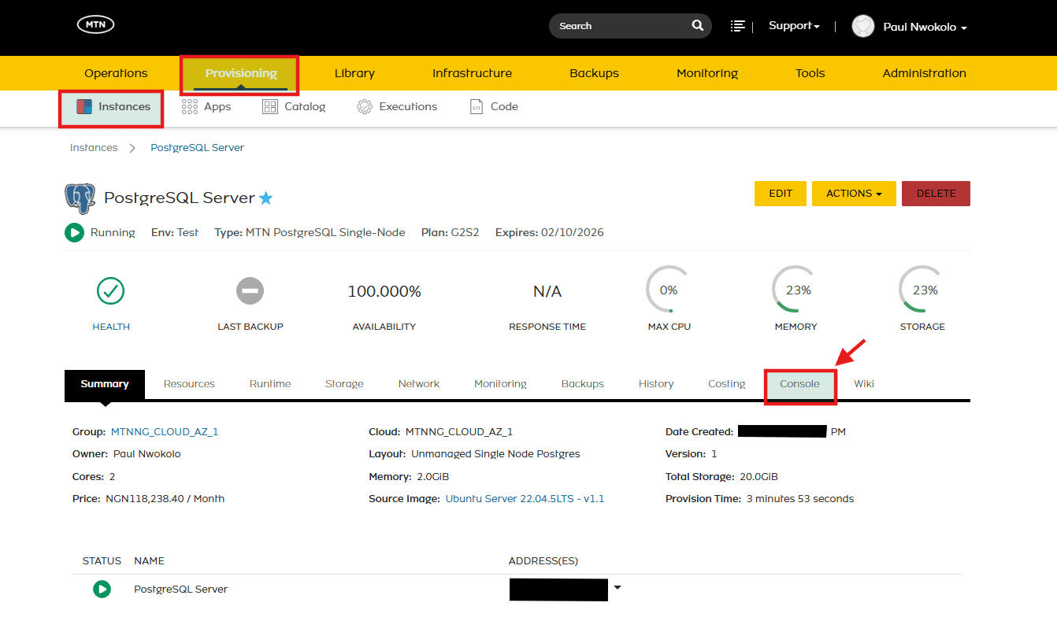Open the Infrastructure menu
1057x621 pixels.
472,73
